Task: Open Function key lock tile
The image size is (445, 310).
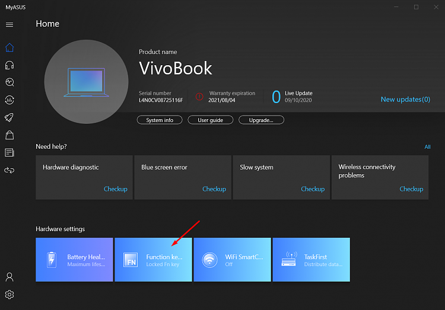Action: coord(153,260)
